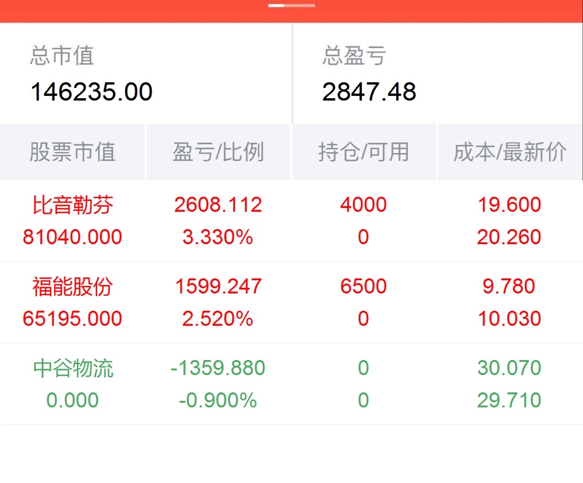Select 中谷物流 latest price 29.710

(509, 400)
